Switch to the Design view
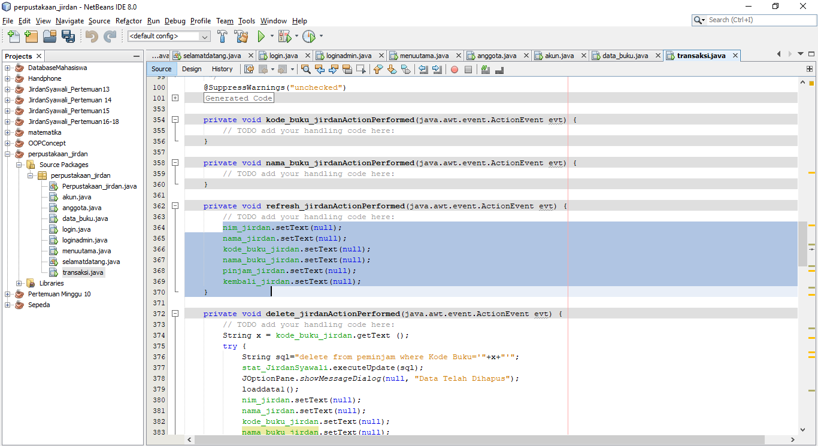Viewport: 818px width, 446px height. click(191, 69)
